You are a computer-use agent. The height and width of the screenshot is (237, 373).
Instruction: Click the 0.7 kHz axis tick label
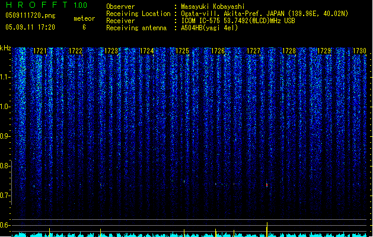[x=5, y=196]
